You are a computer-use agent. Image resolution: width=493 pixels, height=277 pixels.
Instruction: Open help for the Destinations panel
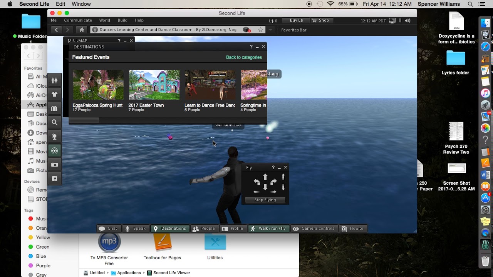tap(251, 47)
